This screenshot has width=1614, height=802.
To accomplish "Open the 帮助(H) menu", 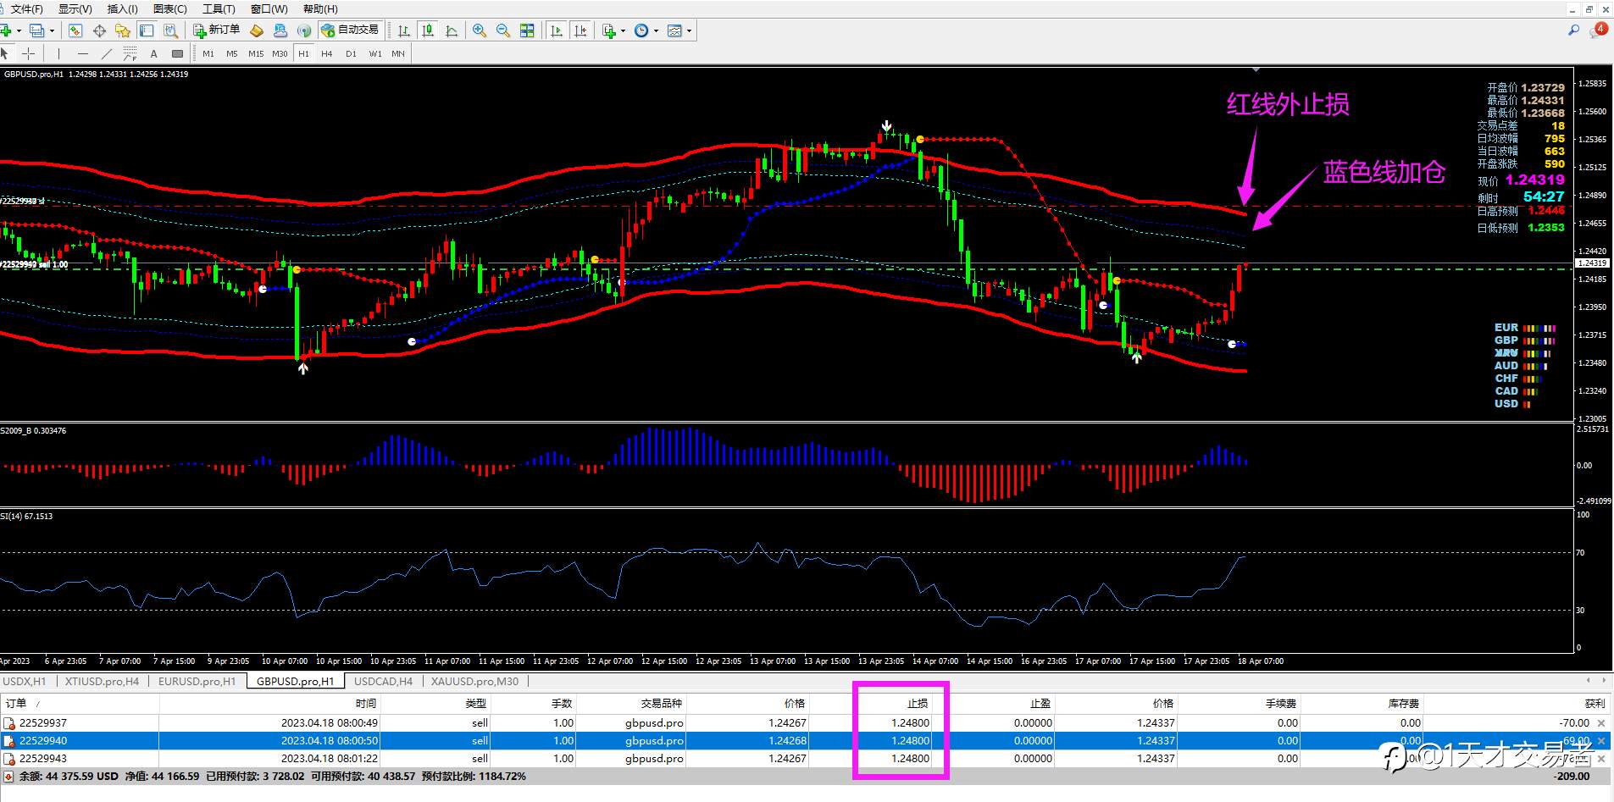I will [x=320, y=8].
